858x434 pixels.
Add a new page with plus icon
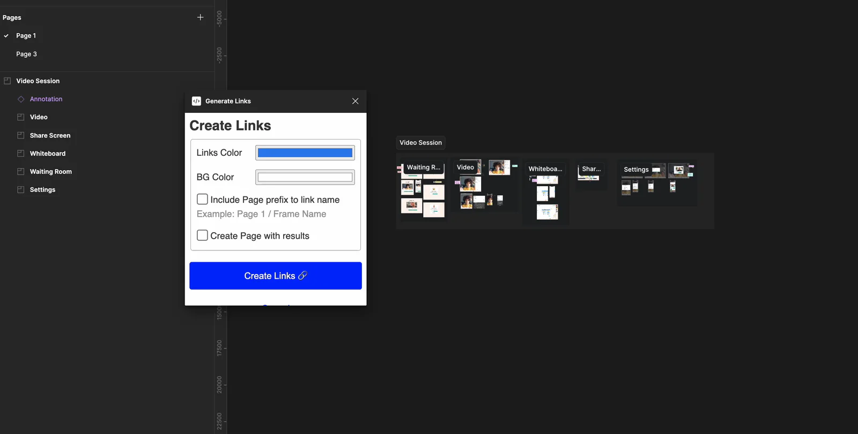200,17
